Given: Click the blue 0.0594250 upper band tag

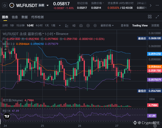Looking at the screenshot, I should 155,54.
